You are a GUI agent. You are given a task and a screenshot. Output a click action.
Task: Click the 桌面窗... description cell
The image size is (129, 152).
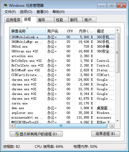coord(104,108)
